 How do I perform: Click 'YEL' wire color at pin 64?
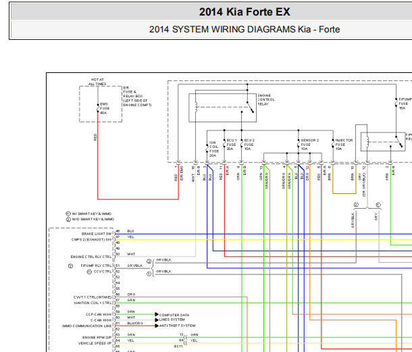(x=130, y=341)
